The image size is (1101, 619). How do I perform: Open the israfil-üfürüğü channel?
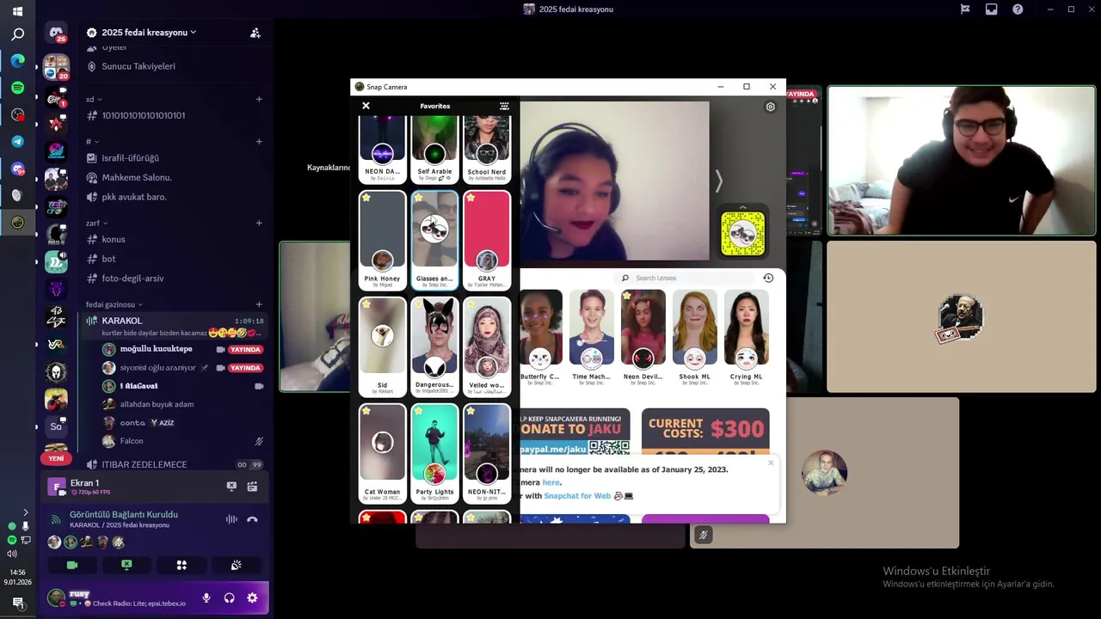coord(131,158)
